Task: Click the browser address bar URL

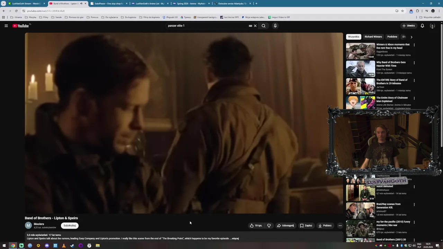Action: pyautogui.click(x=46, y=11)
